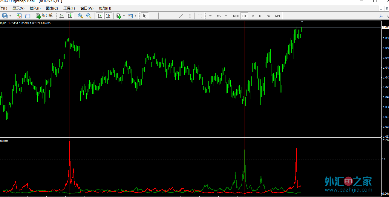This screenshot has width=389, height=197.
Task: Open the add indicators icon
Action: point(119,16)
